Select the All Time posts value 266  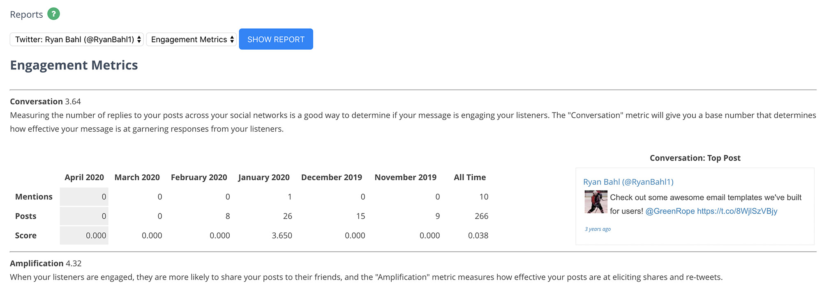pos(482,216)
